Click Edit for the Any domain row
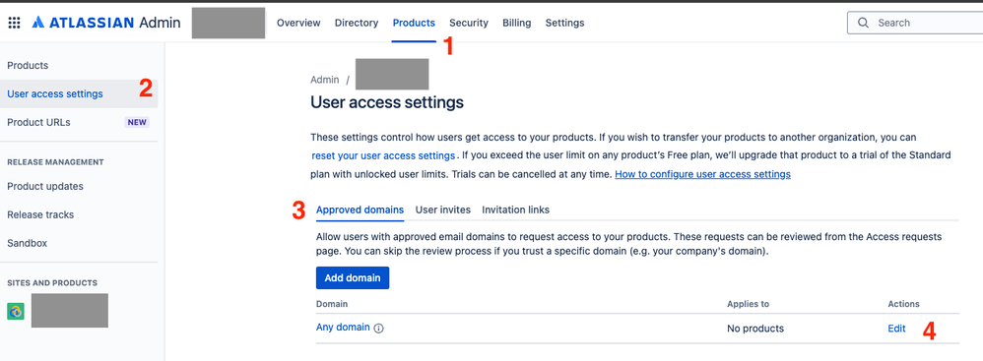This screenshot has height=361, width=983. (x=896, y=329)
